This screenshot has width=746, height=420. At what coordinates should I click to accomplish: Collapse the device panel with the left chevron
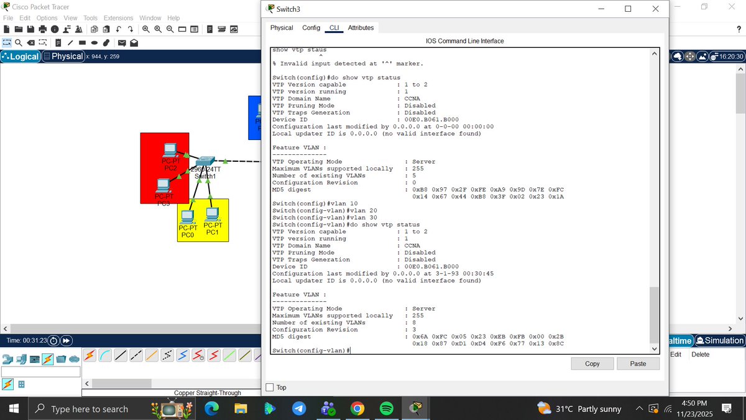pyautogui.click(x=5, y=328)
